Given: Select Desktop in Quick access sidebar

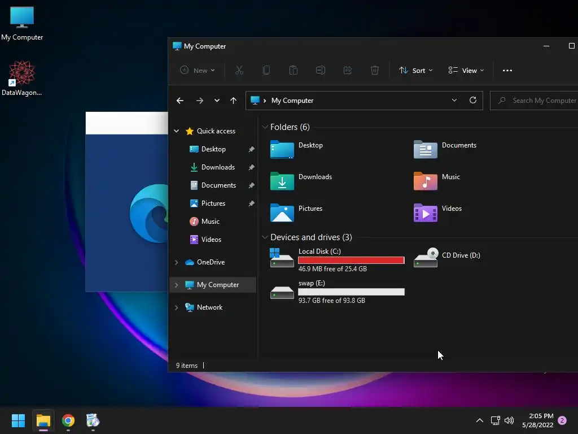Looking at the screenshot, I should pos(213,149).
